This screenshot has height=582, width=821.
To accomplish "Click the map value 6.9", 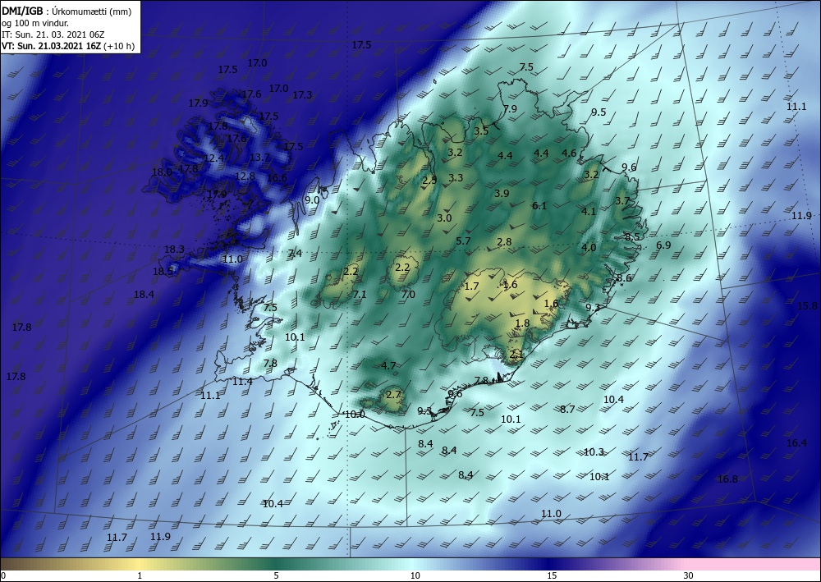I will point(663,245).
